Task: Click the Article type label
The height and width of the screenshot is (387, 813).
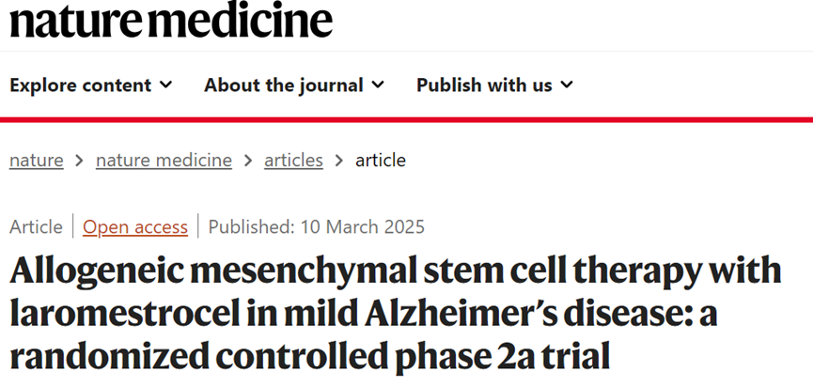Action: pos(36,227)
